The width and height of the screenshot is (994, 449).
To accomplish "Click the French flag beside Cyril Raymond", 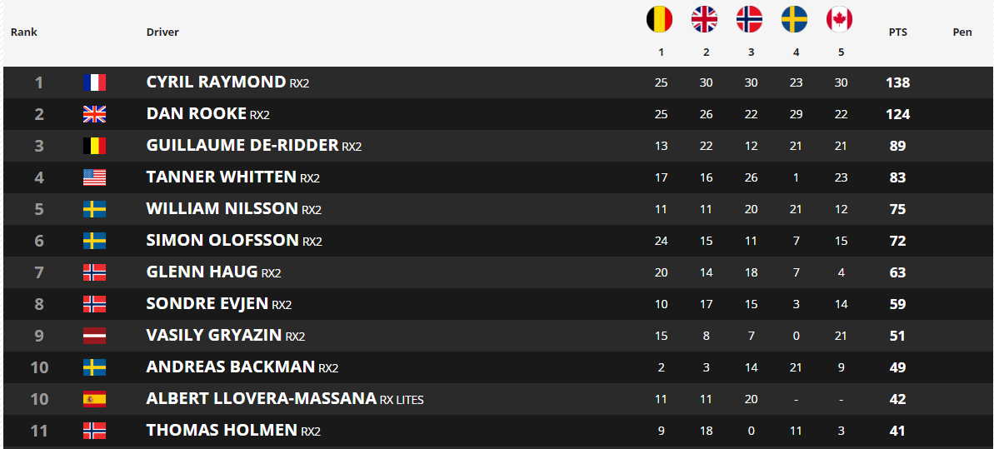I will click(x=94, y=82).
